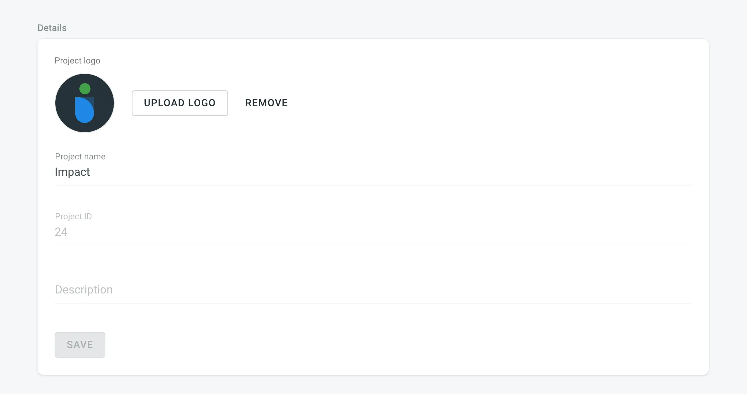Click the Project ID label
The height and width of the screenshot is (394, 747).
73,216
